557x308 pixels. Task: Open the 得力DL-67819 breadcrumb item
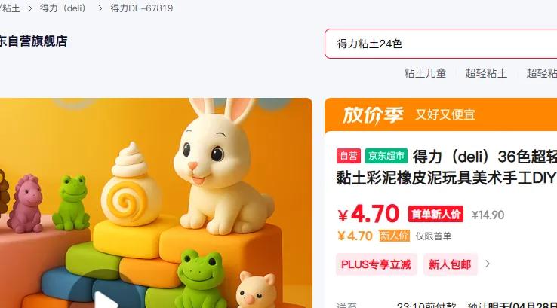(x=142, y=8)
